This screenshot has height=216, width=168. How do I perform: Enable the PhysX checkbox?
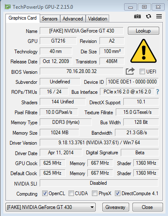(x=94, y=193)
